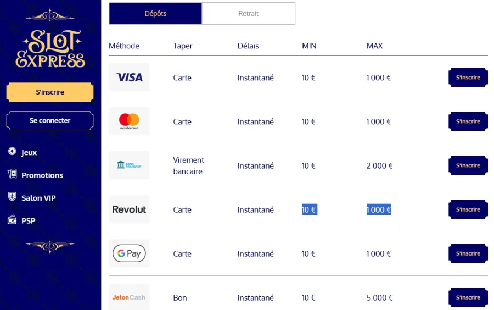Click the Bank Transfer logo
The height and width of the screenshot is (310, 494).
pos(129,165)
